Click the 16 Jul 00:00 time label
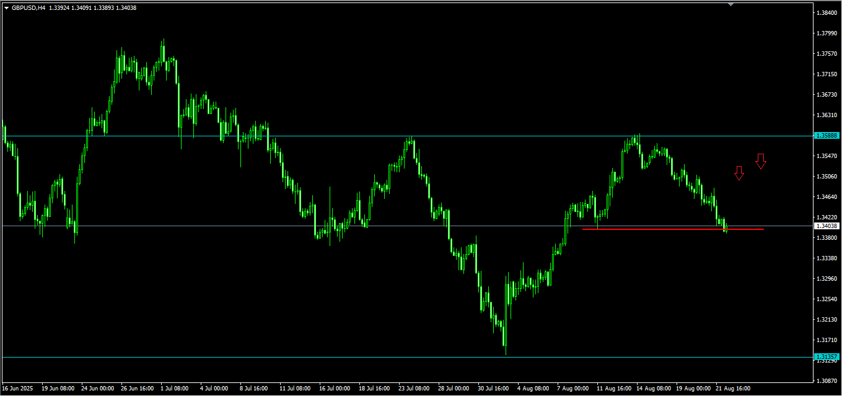 pyautogui.click(x=335, y=389)
